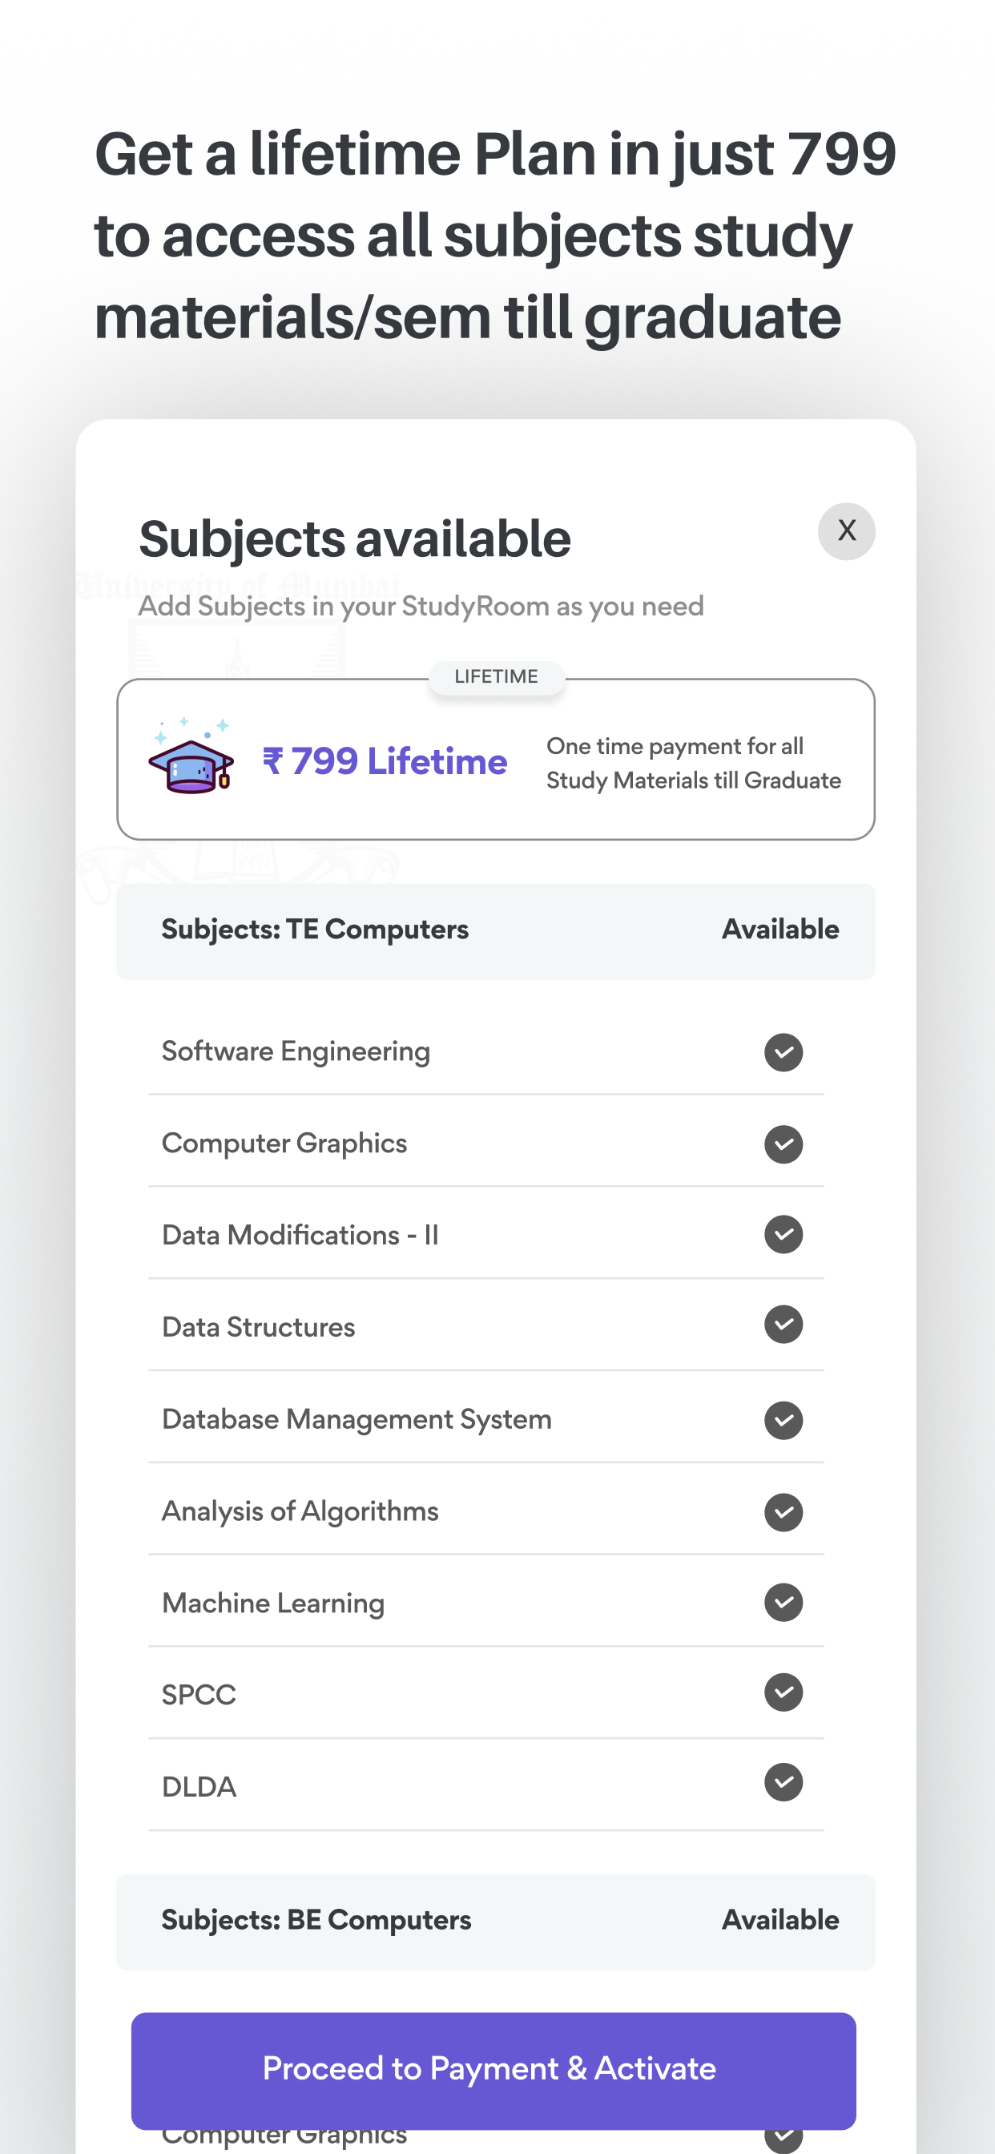Viewport: 995px width, 2154px height.
Task: Expand Subjects: BE Computers section header
Action: click(496, 1922)
